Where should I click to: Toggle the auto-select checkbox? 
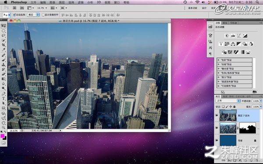pyautogui.click(x=14, y=15)
